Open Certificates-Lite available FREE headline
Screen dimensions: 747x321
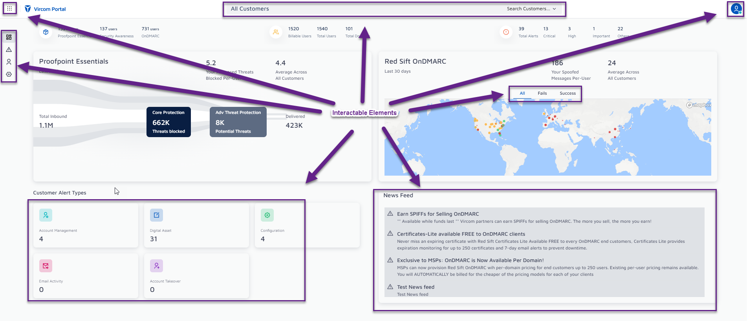461,234
